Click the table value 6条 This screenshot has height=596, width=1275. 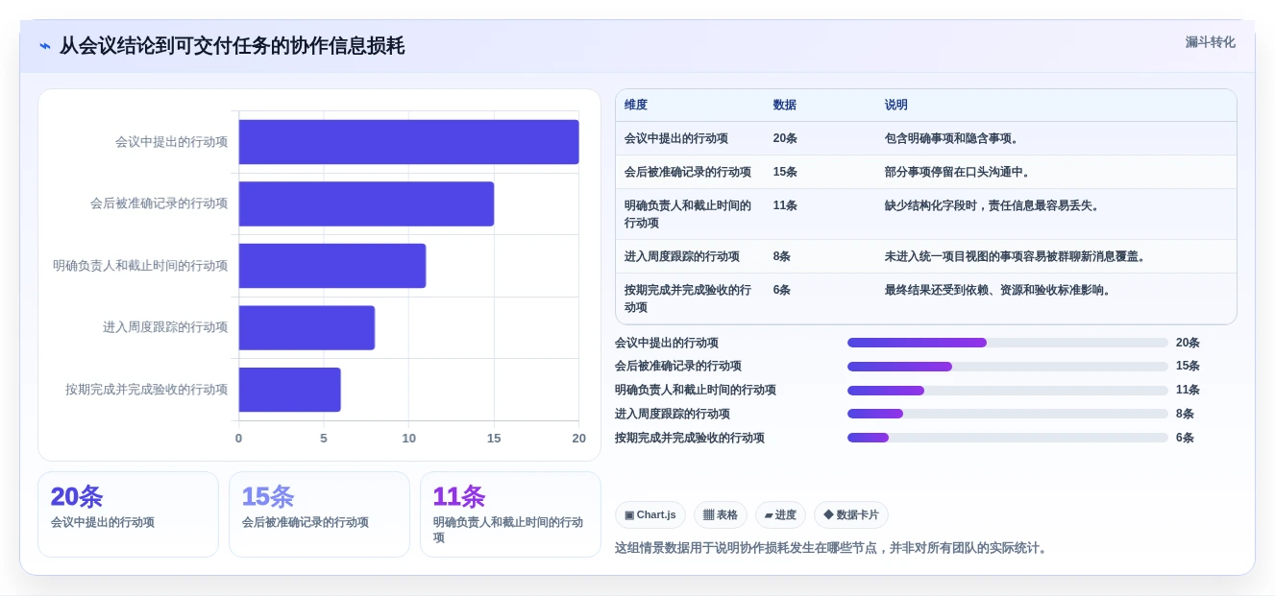point(781,290)
